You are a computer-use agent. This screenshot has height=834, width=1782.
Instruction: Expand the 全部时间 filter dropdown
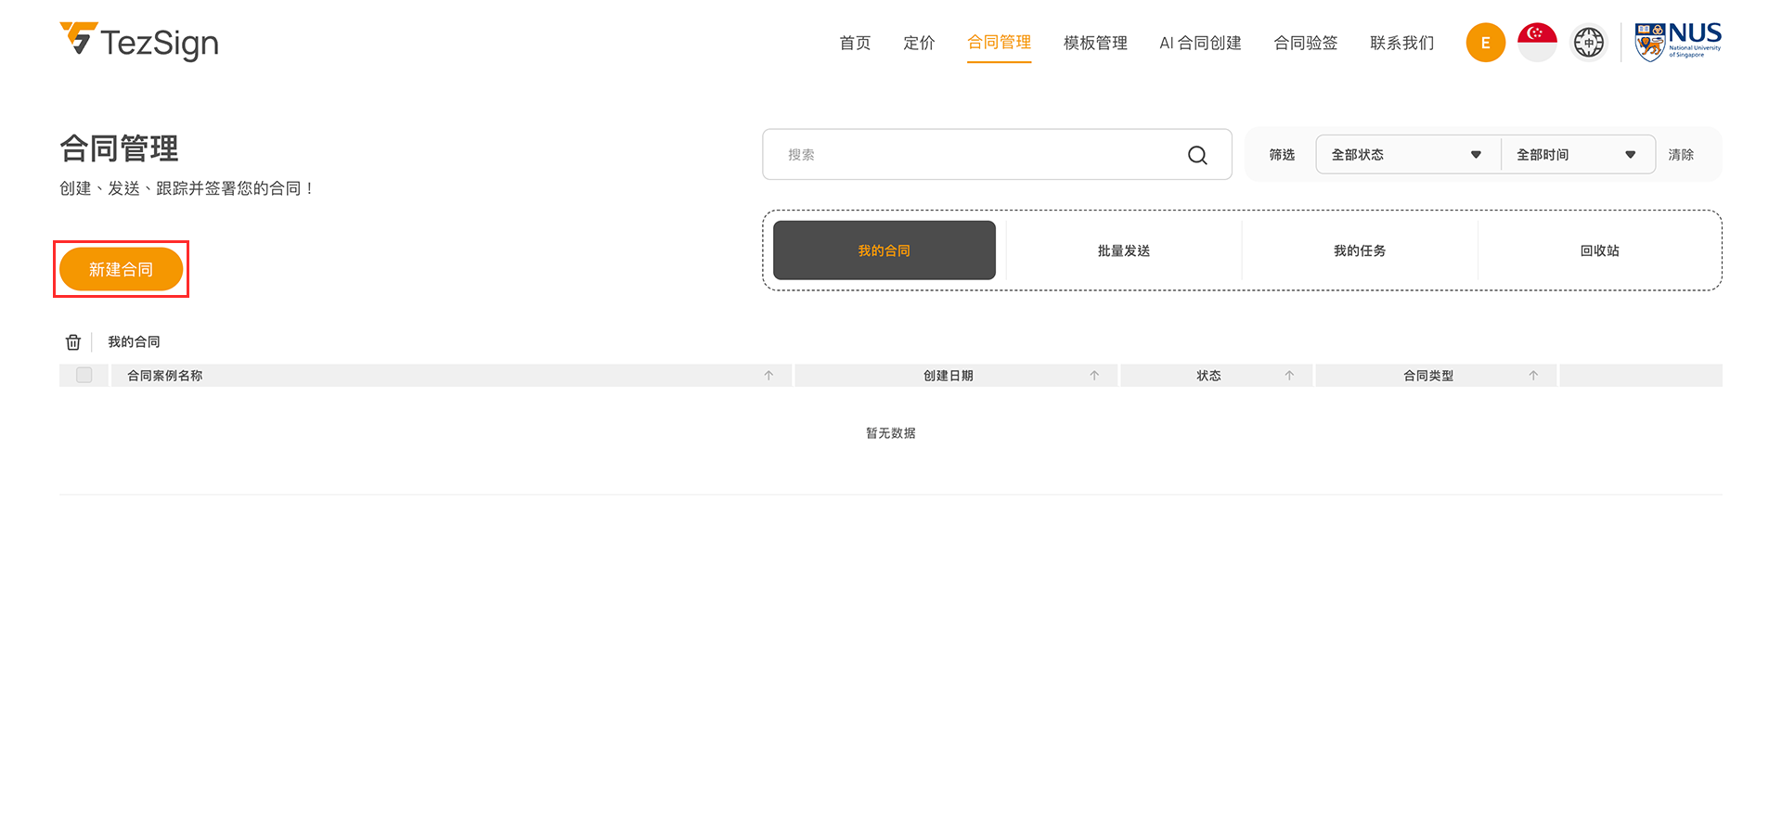pyautogui.click(x=1576, y=155)
